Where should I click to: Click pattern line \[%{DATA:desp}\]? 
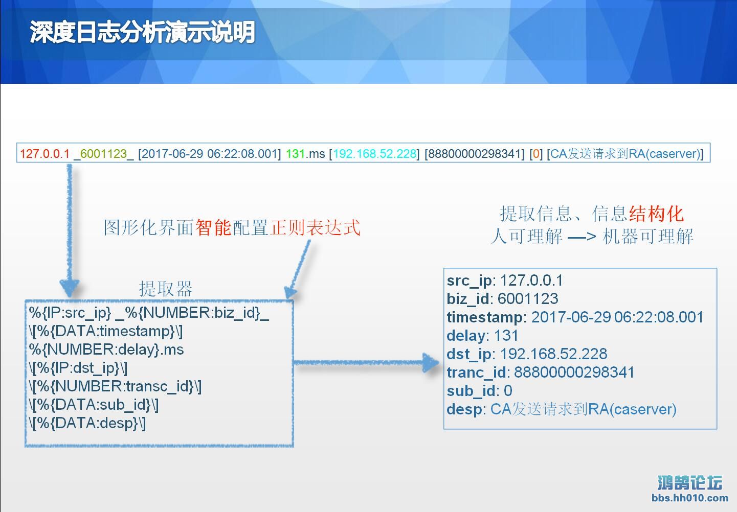[x=87, y=423]
